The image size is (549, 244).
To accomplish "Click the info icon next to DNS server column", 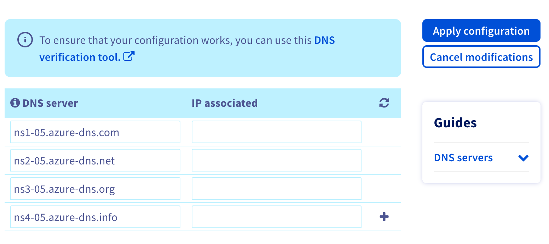I will coord(15,103).
